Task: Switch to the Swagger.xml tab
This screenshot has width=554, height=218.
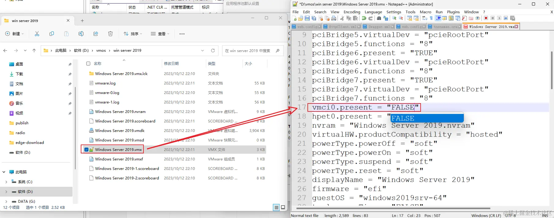Action: click(378, 27)
